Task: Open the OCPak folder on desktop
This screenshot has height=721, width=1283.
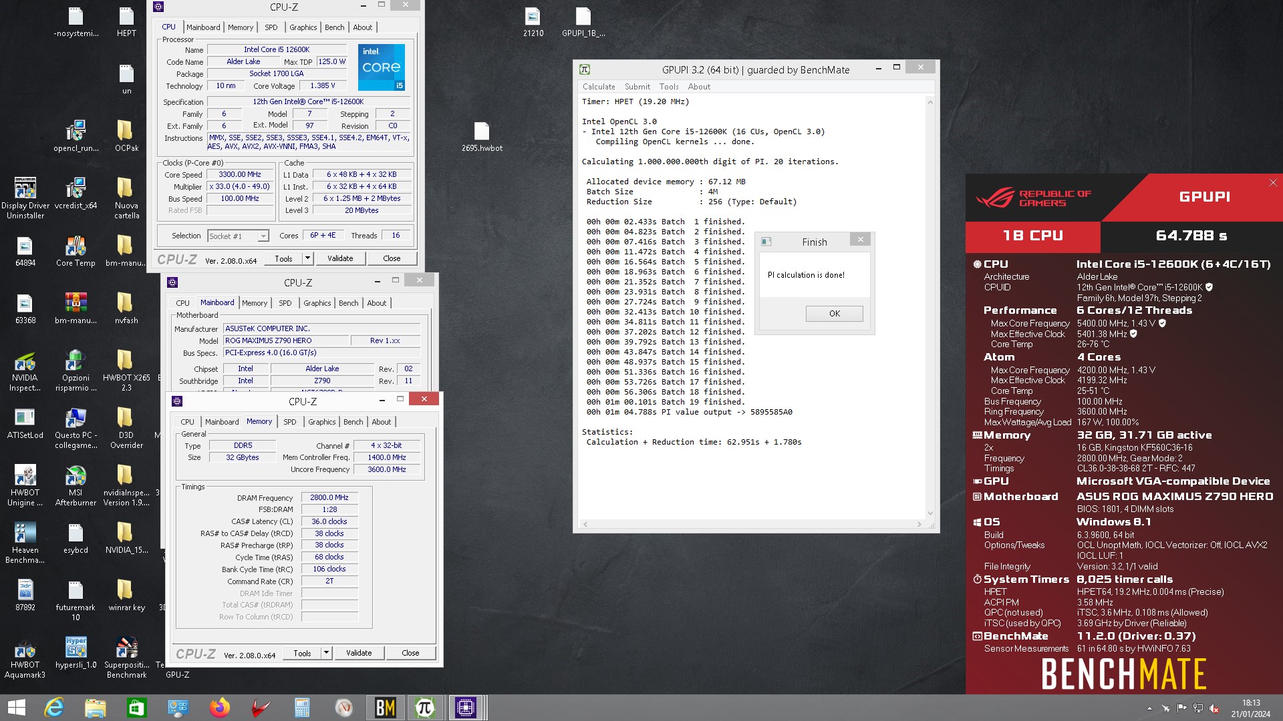Action: (x=126, y=136)
